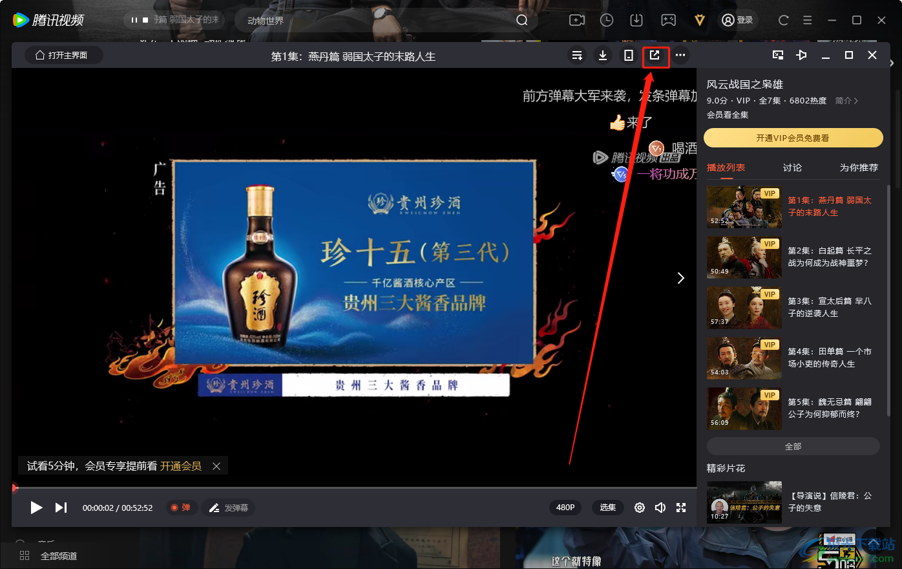
Task: Switch to mini picture-in-picture window mode
Action: (x=778, y=55)
